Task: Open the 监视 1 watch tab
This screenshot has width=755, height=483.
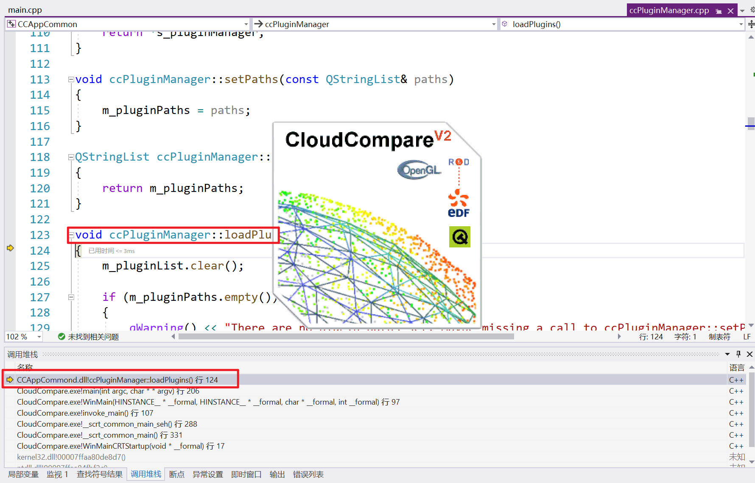Action: [x=57, y=475]
